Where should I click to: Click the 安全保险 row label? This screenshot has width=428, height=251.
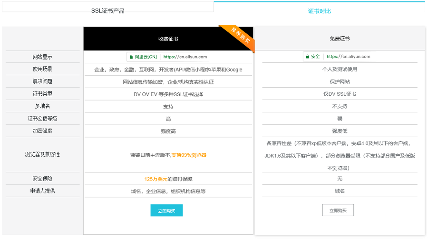click(x=43, y=179)
